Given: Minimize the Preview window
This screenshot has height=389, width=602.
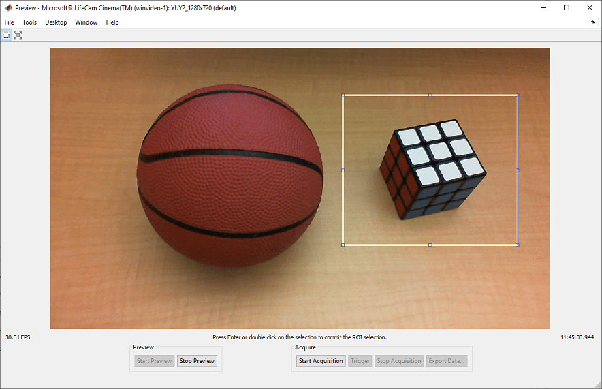Looking at the screenshot, I should tap(543, 7).
